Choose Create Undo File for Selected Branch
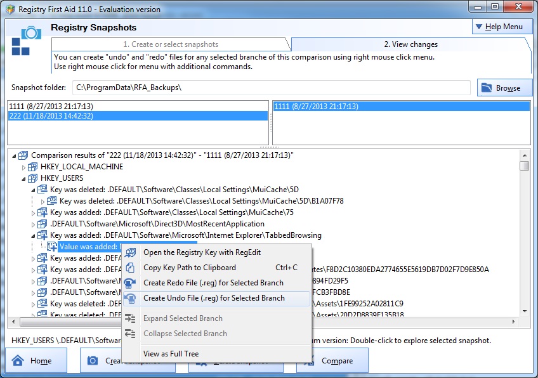Screen dimensions: 538x378 point(216,298)
